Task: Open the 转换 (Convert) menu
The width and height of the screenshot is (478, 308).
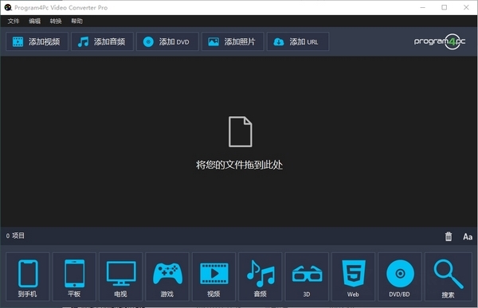Action: pos(56,21)
